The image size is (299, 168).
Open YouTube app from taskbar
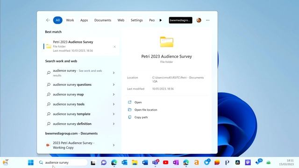pos(165,162)
